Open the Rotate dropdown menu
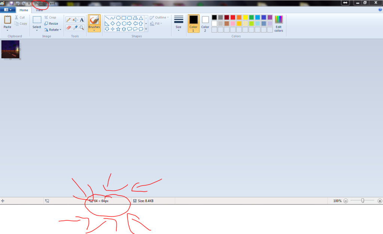This screenshot has width=383, height=234. pos(53,30)
